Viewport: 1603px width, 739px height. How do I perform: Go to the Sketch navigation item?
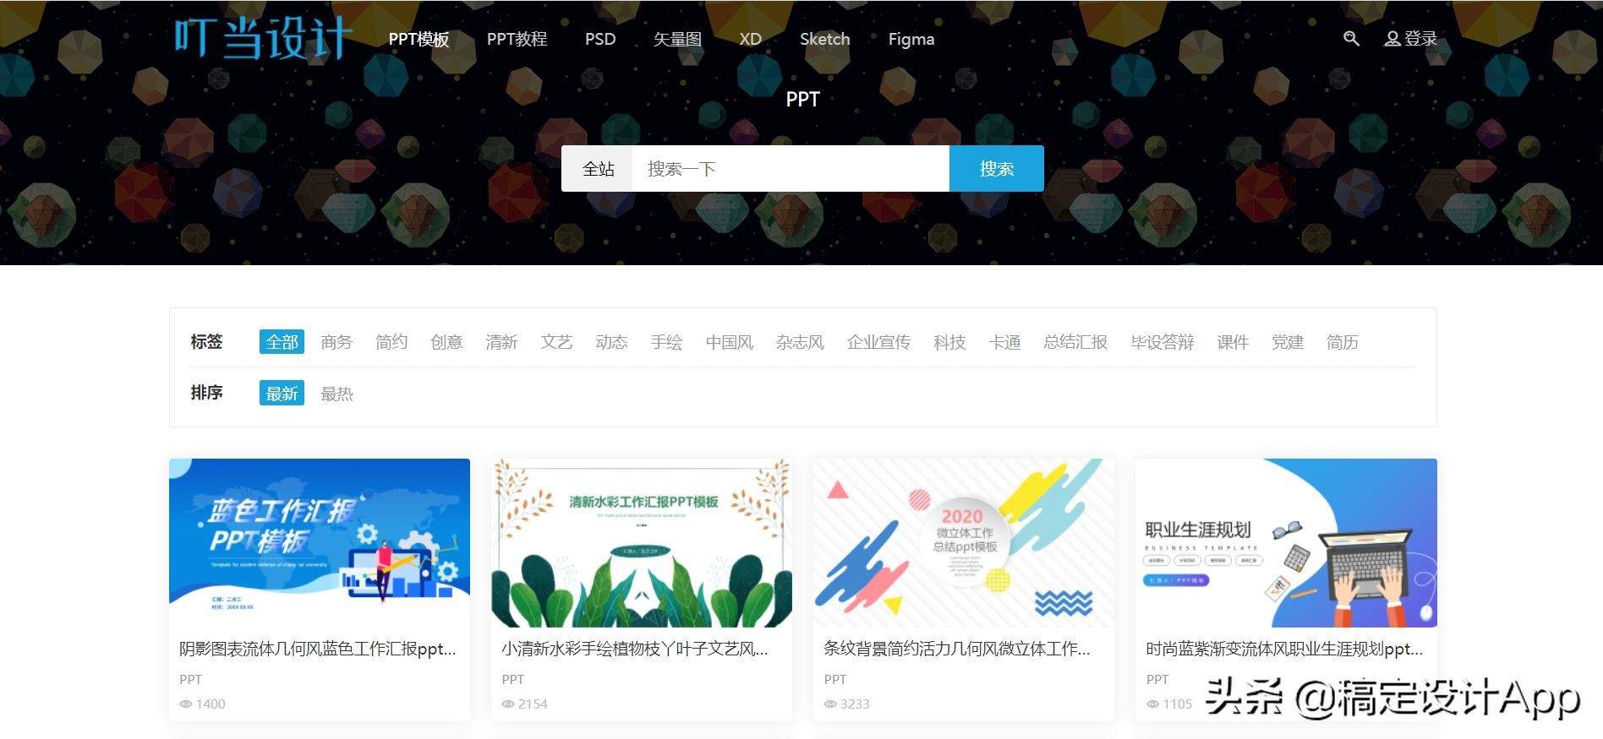point(824,40)
